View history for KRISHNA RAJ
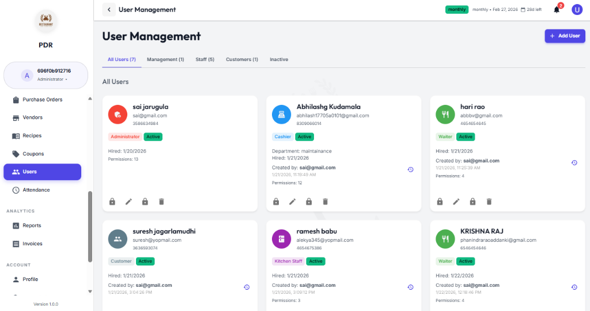The width and height of the screenshot is (590, 311). point(574,287)
